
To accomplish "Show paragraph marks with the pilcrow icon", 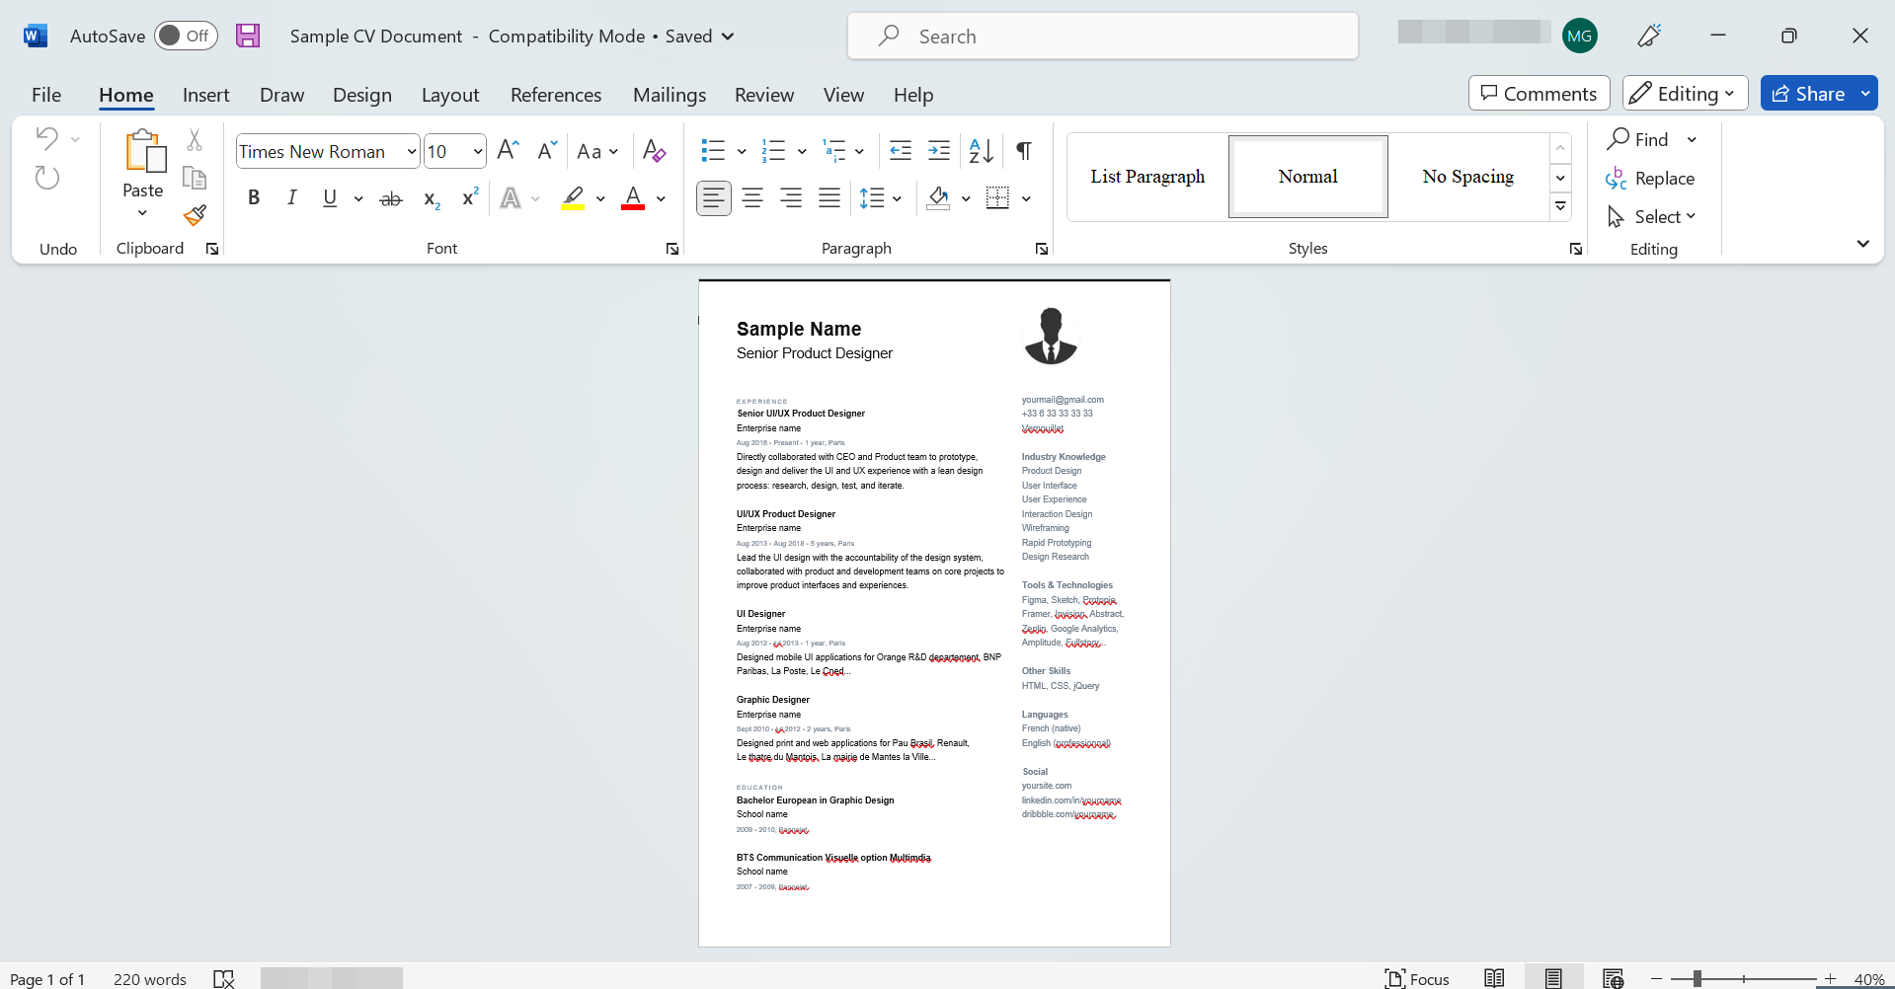I will click(x=1024, y=151).
